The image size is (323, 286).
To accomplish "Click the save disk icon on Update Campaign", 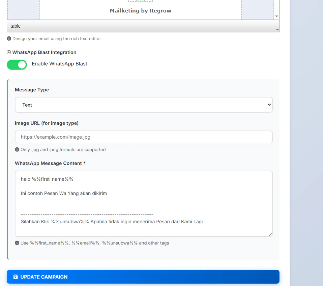I will (x=16, y=277).
